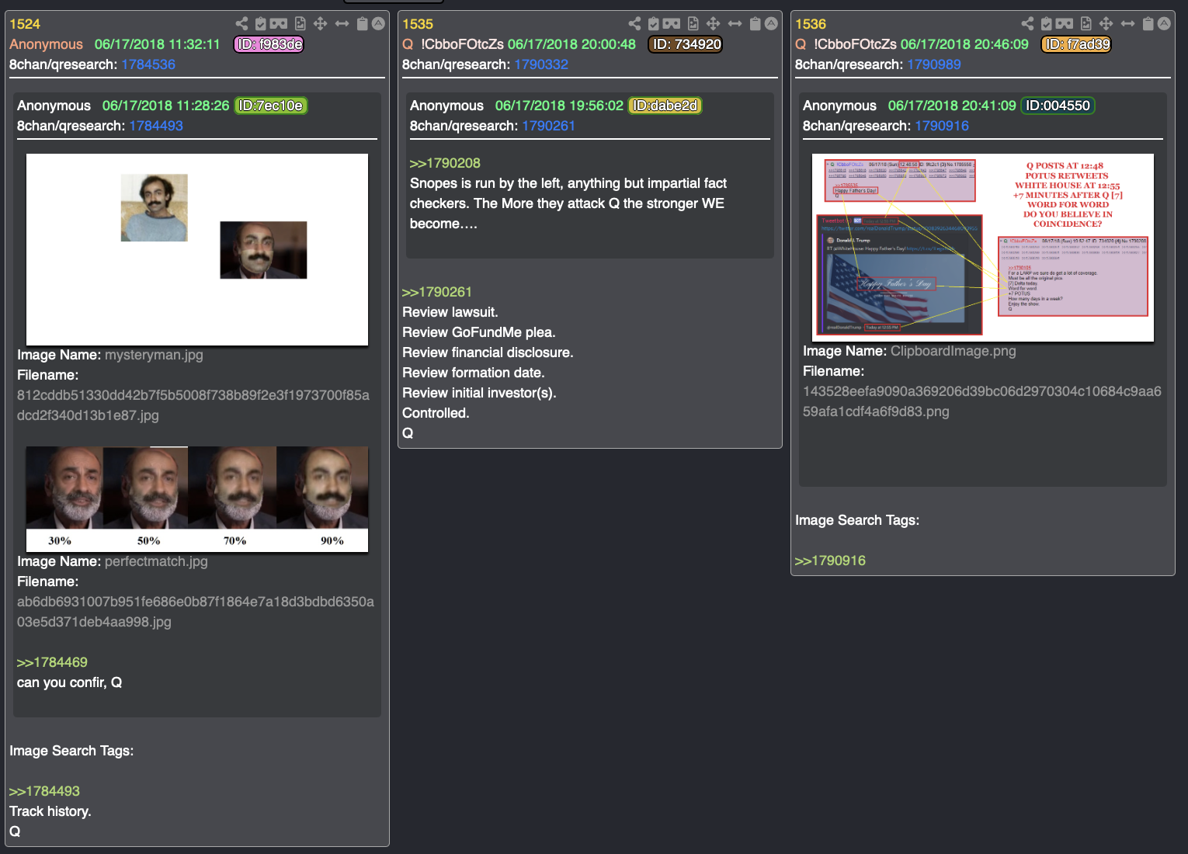The image size is (1188, 854).
Task: Click the timestamp 06/17/2018 11:32:11
Action: point(158,44)
